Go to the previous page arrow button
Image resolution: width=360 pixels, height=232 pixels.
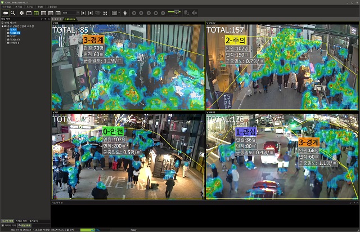[83, 12]
